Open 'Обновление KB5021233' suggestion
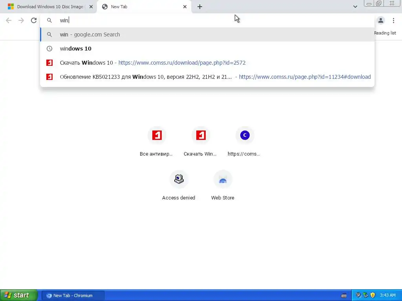The width and height of the screenshot is (402, 301). pyautogui.click(x=207, y=77)
